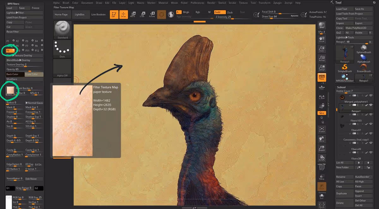Select the Move transform mode
379x209 pixels.
tap(133, 15)
